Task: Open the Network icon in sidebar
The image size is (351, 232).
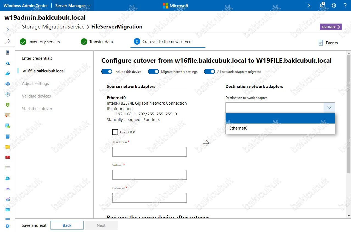Action: [x=8, y=189]
